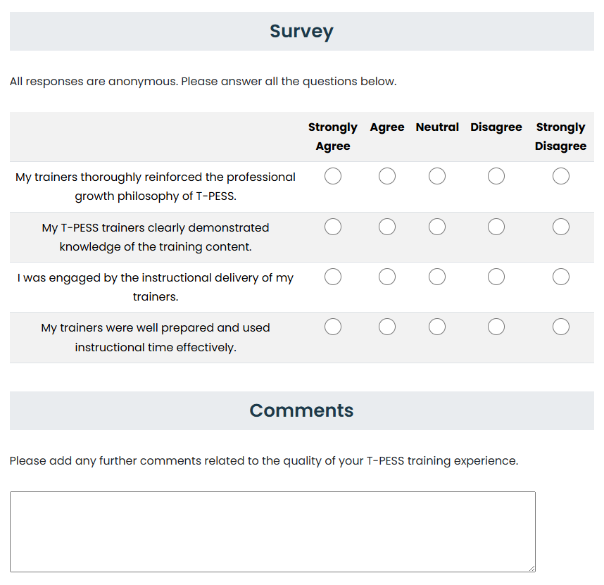Mark Disagree for trainers were well prepared
Screen dimensions: 604x585
point(496,327)
